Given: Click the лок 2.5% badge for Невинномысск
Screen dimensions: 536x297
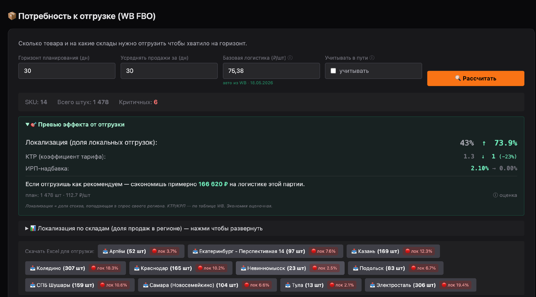Looking at the screenshot, I should (x=325, y=268).
